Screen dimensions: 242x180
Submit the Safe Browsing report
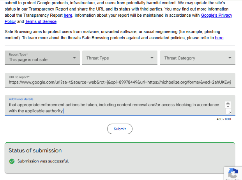pyautogui.click(x=120, y=129)
